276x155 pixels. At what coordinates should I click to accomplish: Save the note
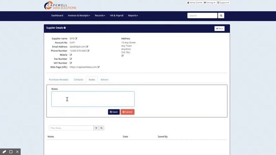tap(114, 112)
